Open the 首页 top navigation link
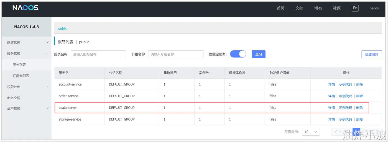 pyautogui.click(x=280, y=8)
